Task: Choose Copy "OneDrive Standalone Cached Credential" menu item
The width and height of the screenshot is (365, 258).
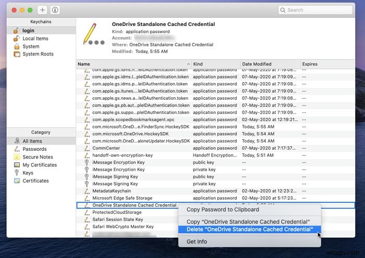Action: [x=250, y=222]
